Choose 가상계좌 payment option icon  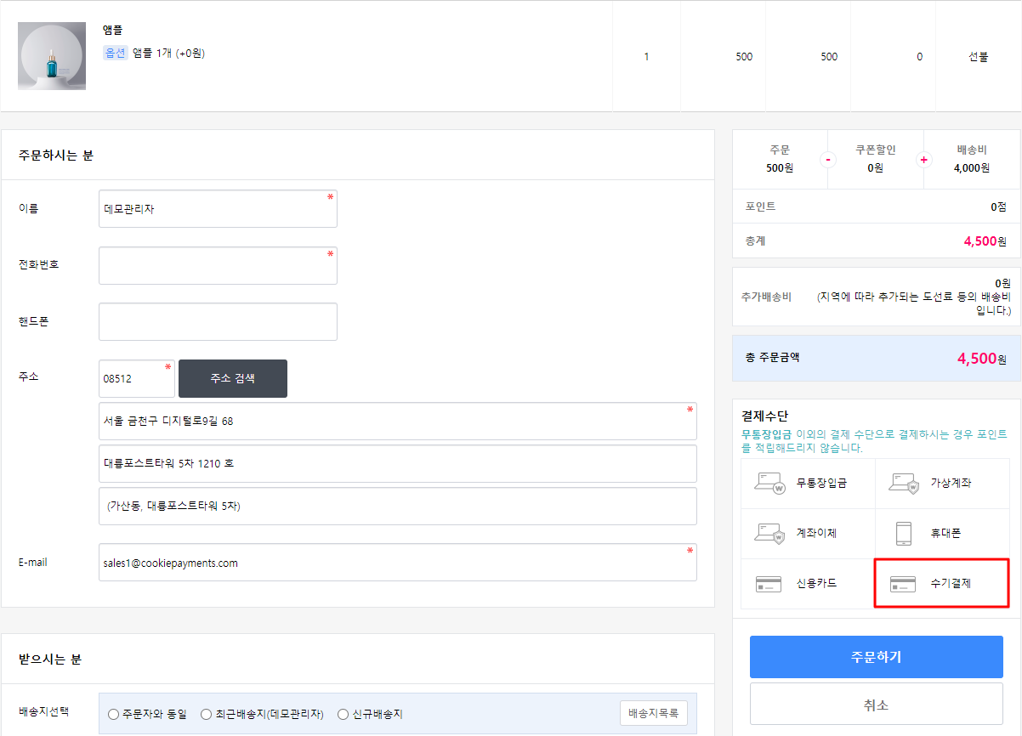(x=903, y=484)
